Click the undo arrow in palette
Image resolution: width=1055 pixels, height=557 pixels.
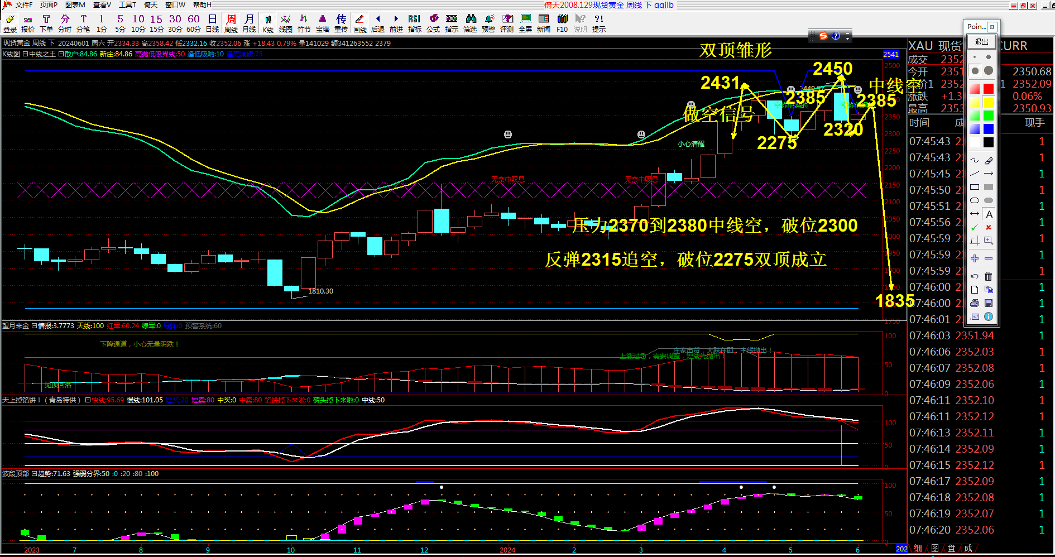click(x=975, y=276)
